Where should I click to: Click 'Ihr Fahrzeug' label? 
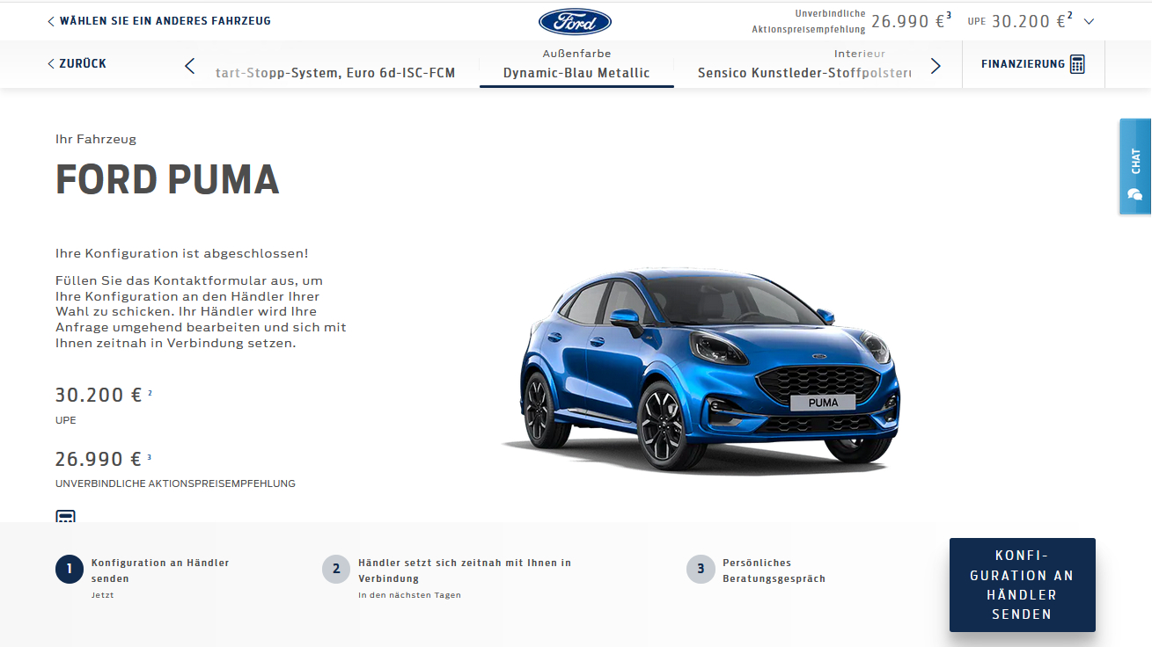pos(96,139)
